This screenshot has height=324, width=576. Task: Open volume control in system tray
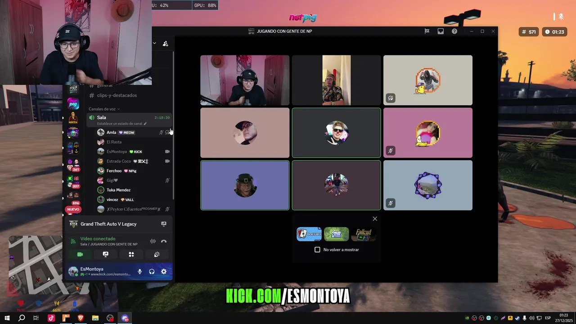(x=532, y=318)
